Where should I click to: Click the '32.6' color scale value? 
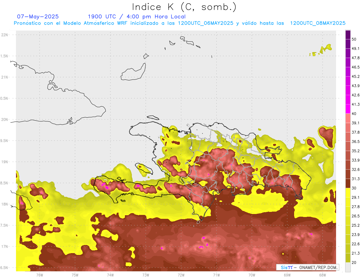pyautogui.click(x=356, y=169)
